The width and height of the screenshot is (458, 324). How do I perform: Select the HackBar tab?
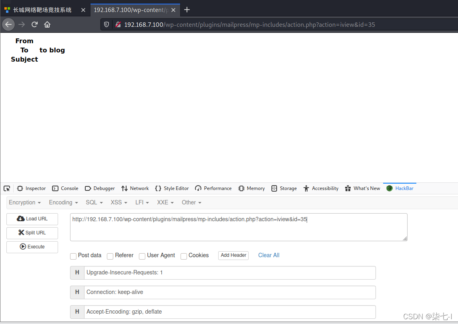pos(400,188)
